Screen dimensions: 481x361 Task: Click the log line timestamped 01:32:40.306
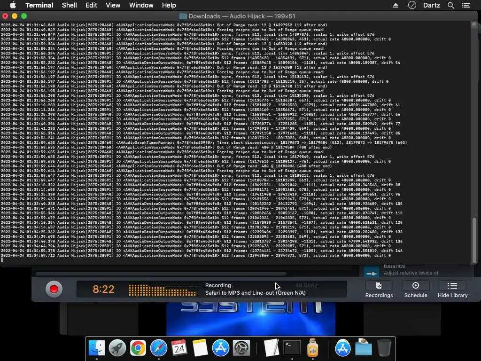tap(200, 124)
